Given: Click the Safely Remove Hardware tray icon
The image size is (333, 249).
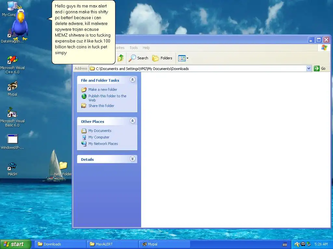Looking at the screenshot, I should tap(309, 244).
